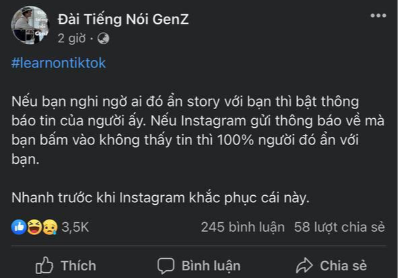Viewport: 398px width, 278px height.
Task: Click the public globe privacy icon
Action: click(x=103, y=39)
